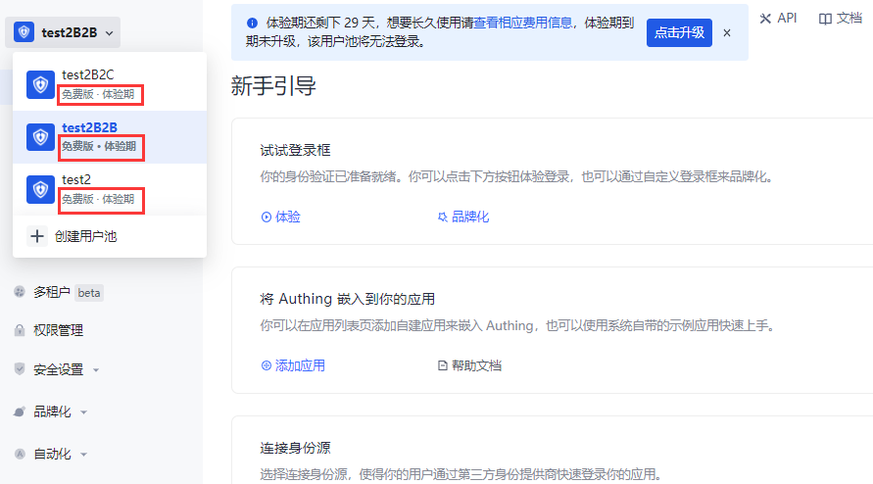Click the test2 user pool shield icon
The image size is (873, 484).
[40, 189]
